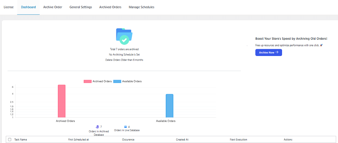Click the Created At column header
Viewport: 338px width, 143px height.
coord(182,139)
